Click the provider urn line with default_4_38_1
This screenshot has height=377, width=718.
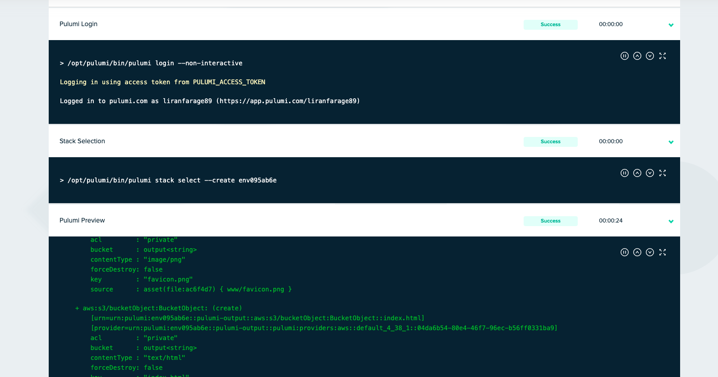(324, 328)
